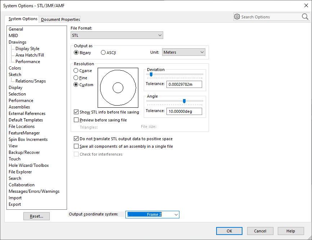The width and height of the screenshot is (312, 240).
Task: Click the Angle tolerance slider handle
Action: pos(184,101)
